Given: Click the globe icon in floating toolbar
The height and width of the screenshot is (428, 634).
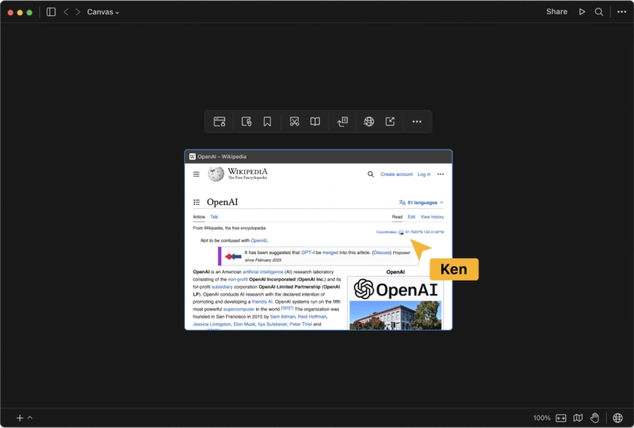Looking at the screenshot, I should (369, 122).
